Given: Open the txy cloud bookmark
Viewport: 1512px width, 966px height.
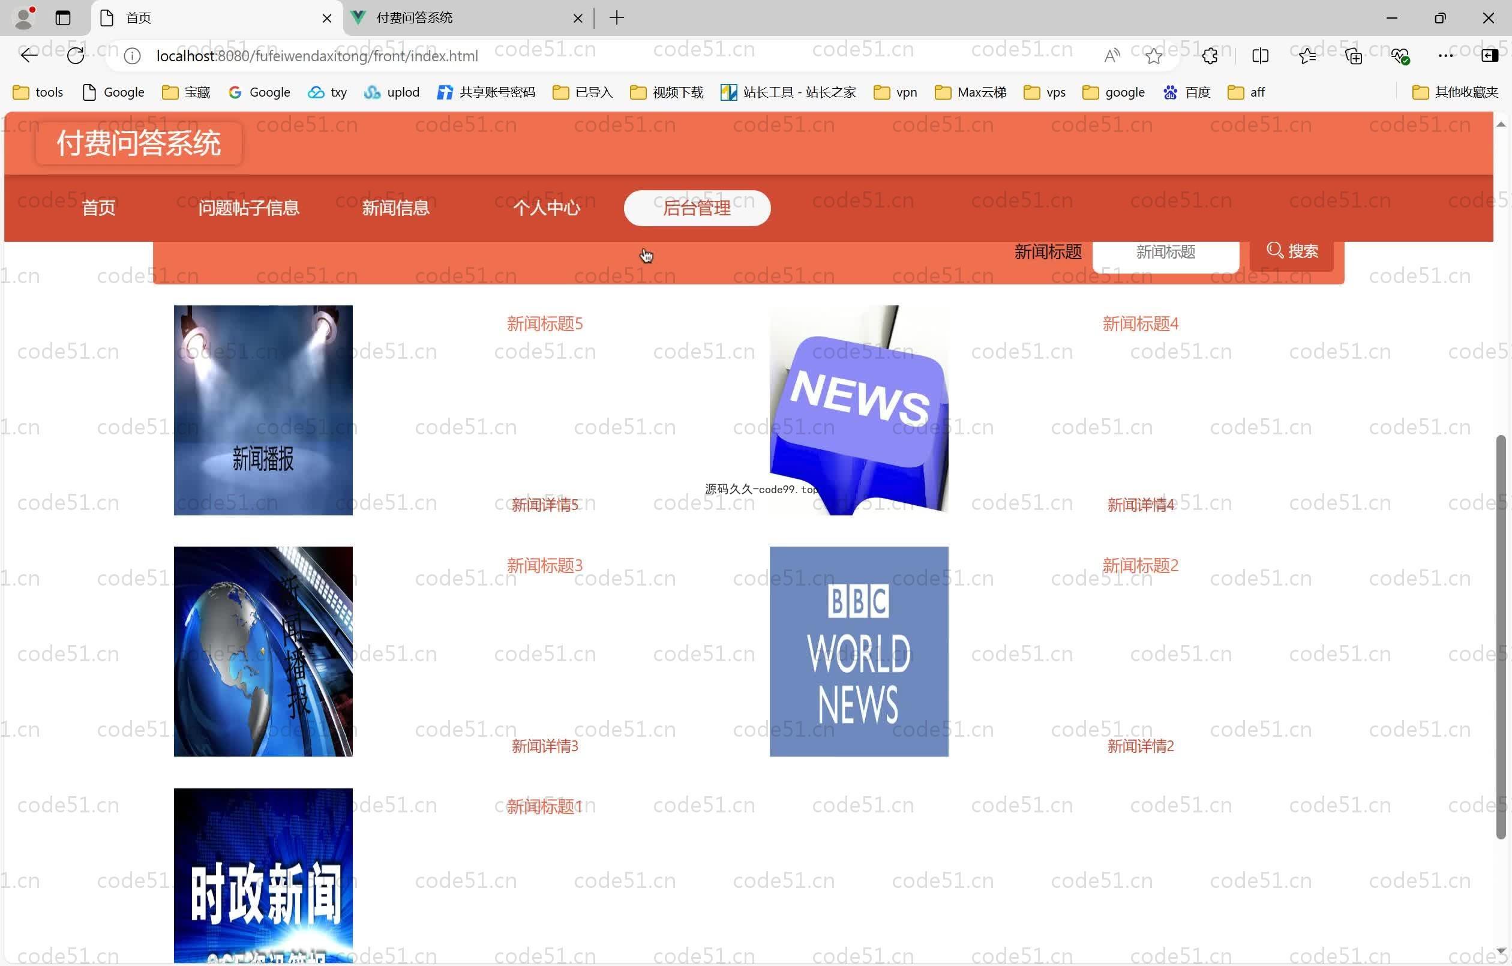Looking at the screenshot, I should click(x=327, y=92).
